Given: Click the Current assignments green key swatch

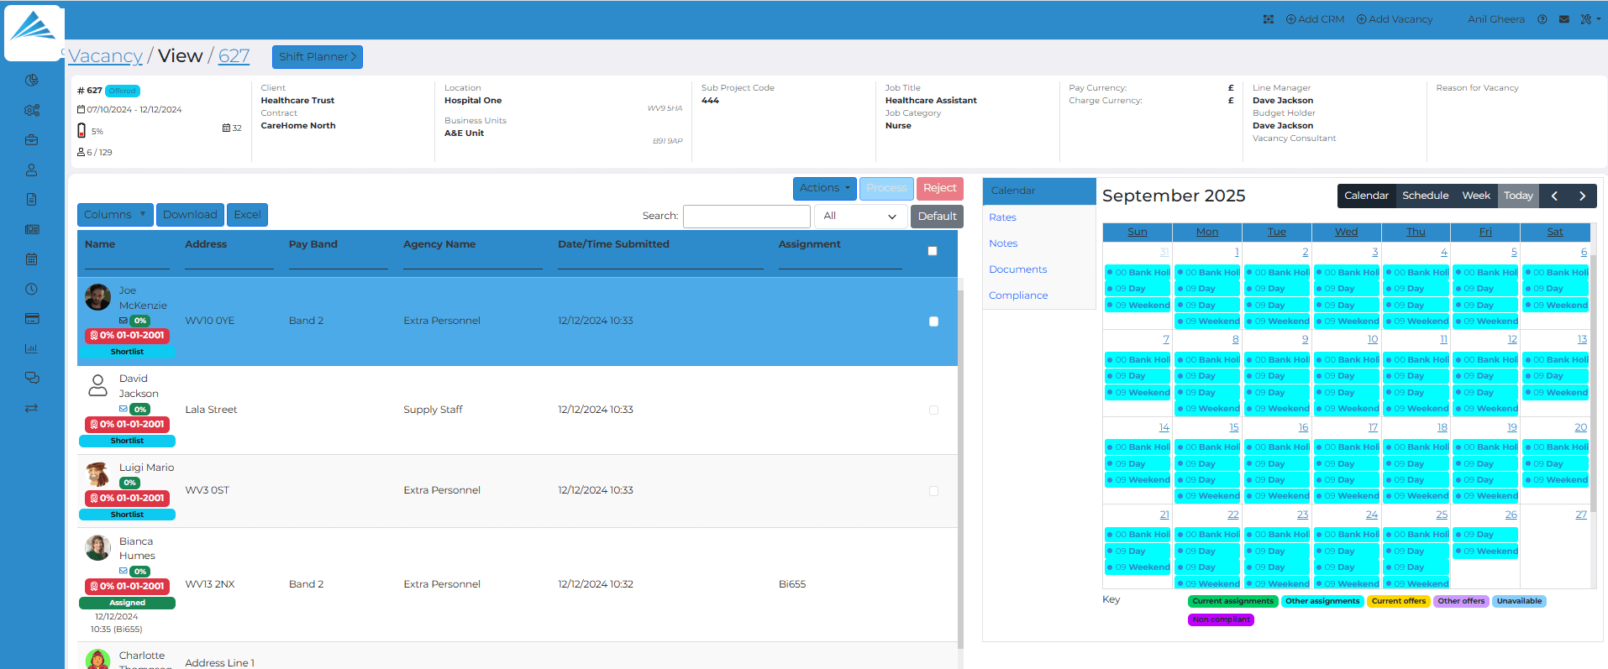Looking at the screenshot, I should coord(1232,601).
